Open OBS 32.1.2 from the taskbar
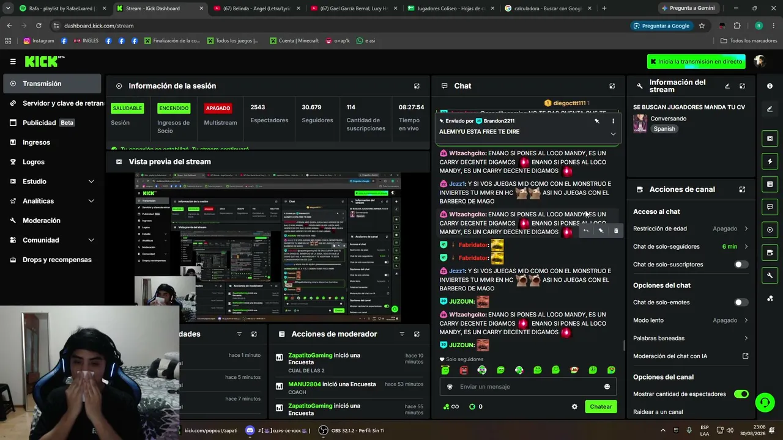Viewport: 783px width, 440px height. click(352, 430)
